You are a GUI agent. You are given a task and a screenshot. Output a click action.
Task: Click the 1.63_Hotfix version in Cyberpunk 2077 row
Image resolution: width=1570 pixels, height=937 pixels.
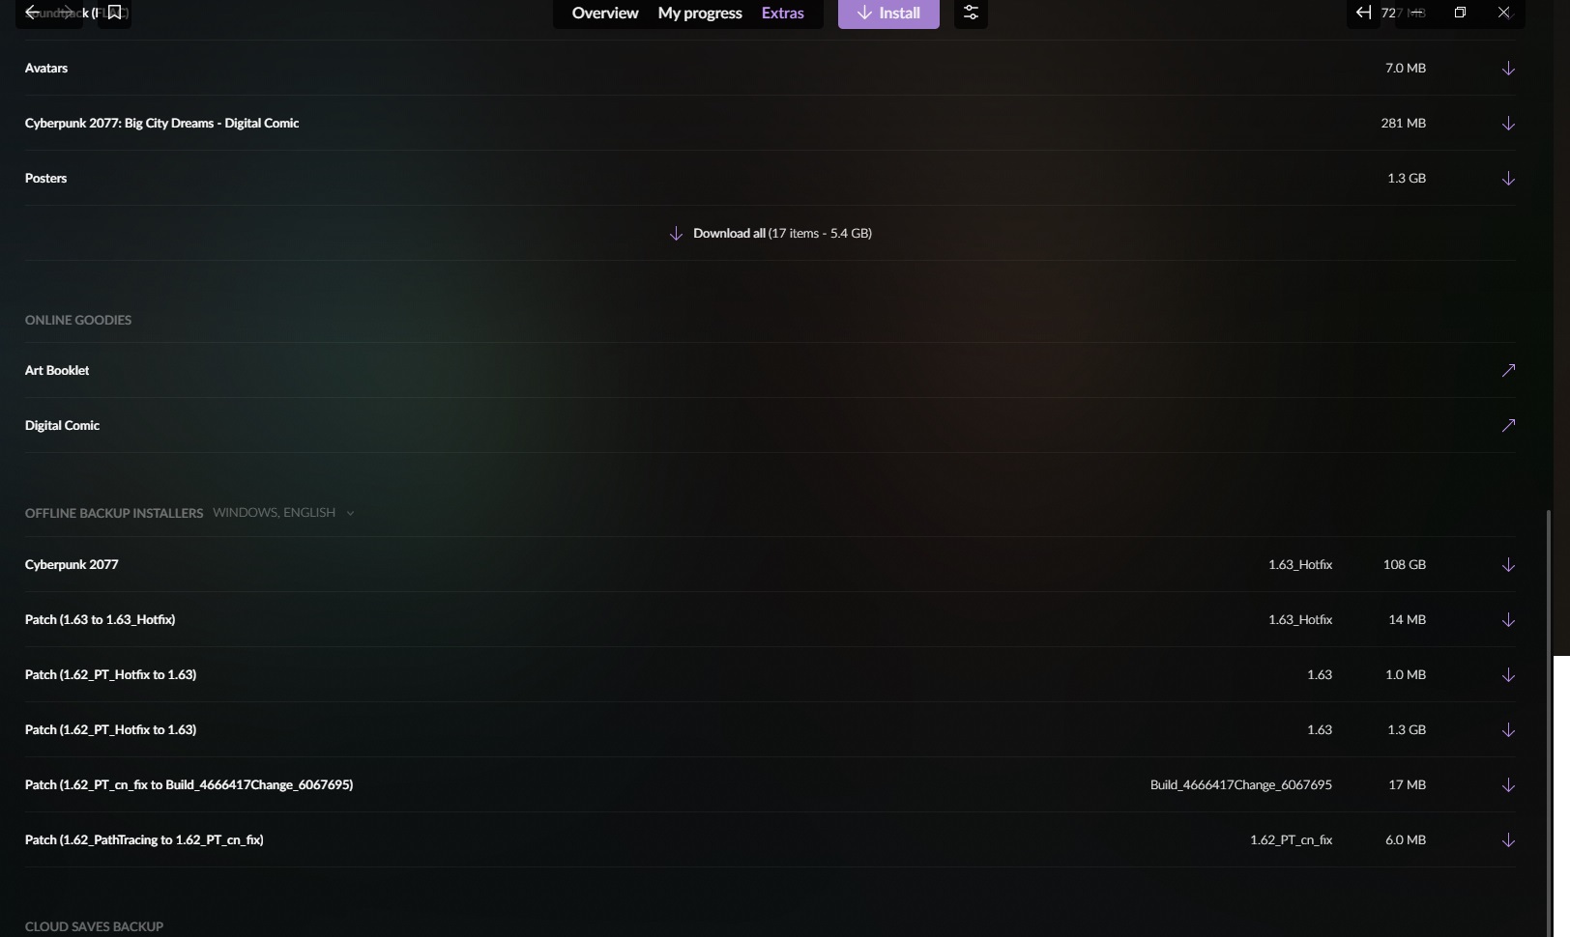[x=1299, y=565]
